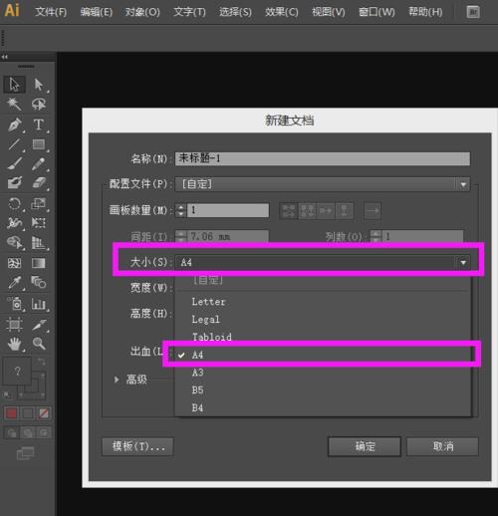
Task: Select the Width tool
Action: (14, 223)
